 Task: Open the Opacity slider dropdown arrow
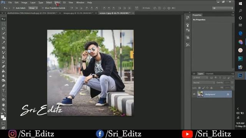point(232,83)
